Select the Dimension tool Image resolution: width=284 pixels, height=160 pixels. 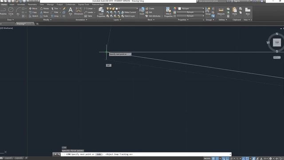click(x=79, y=11)
